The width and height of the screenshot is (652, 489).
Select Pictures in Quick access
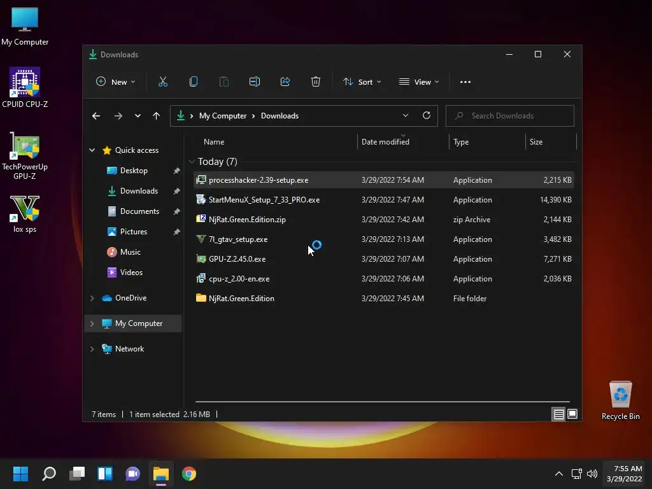[134, 232]
